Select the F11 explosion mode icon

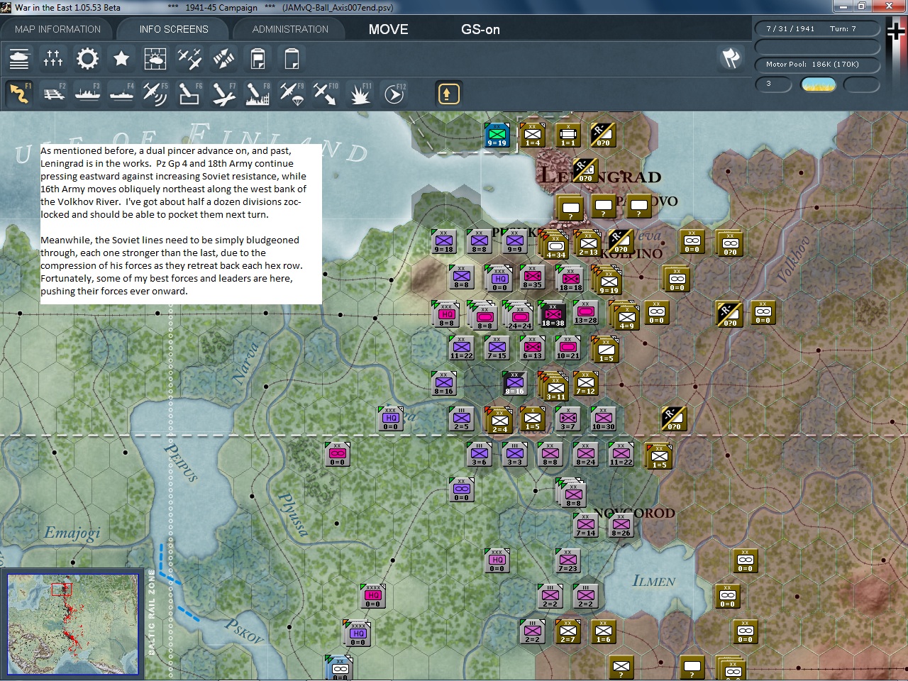360,94
